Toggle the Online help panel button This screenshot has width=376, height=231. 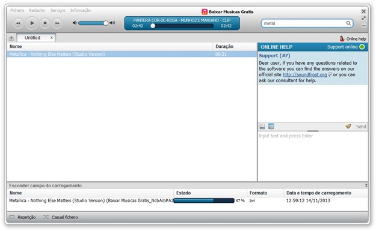click(x=353, y=38)
